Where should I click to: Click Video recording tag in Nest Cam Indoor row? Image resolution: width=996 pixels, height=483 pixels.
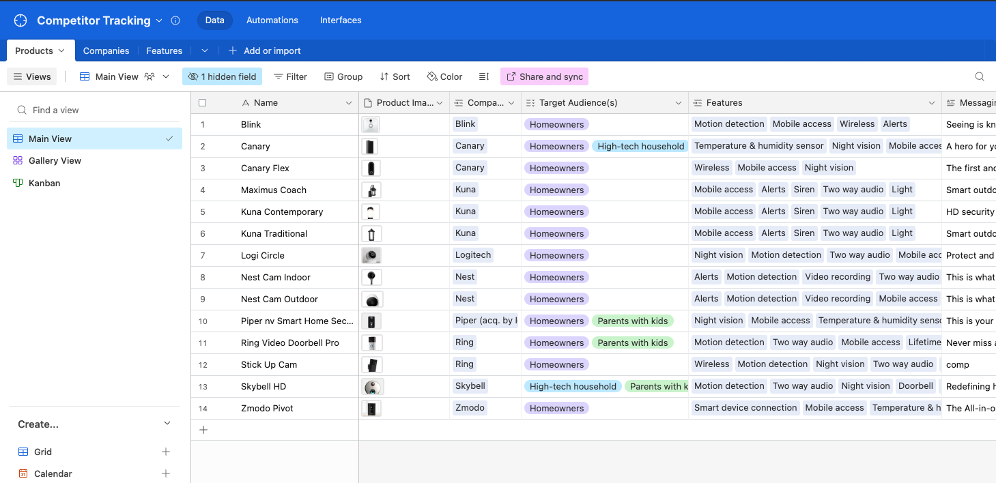(838, 276)
